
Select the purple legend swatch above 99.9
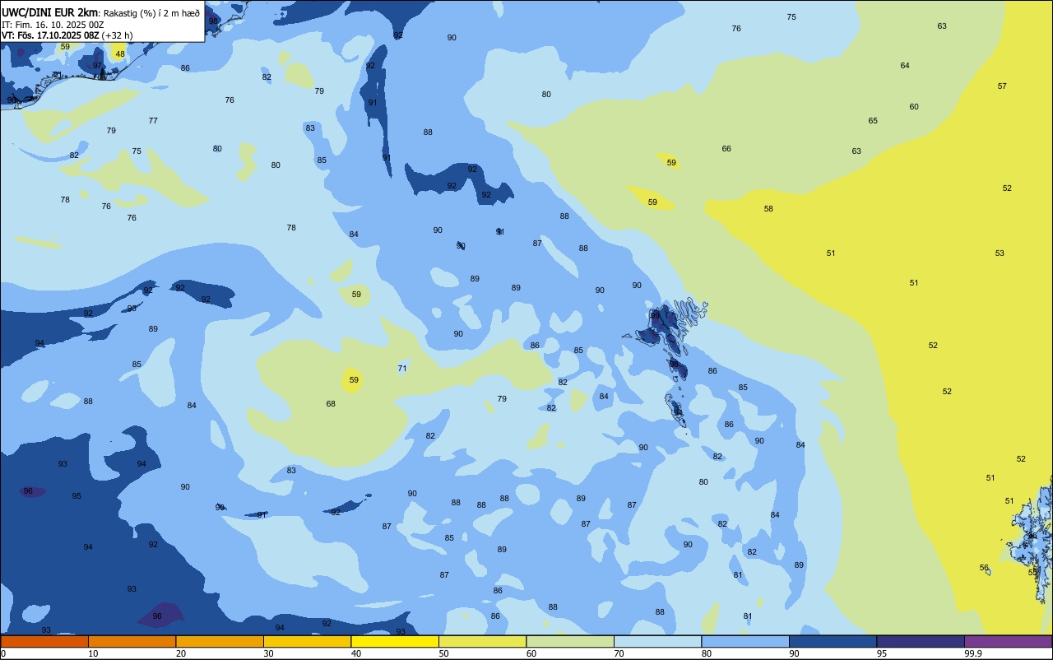click(x=1008, y=641)
